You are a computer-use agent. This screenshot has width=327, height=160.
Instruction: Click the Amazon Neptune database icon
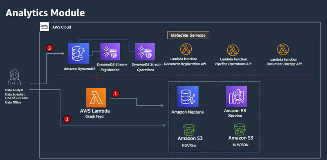pos(188,96)
